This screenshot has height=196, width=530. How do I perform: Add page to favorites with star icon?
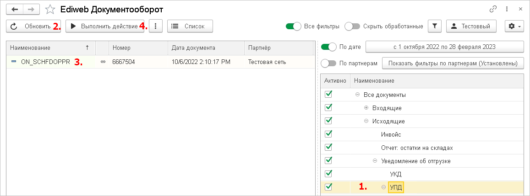tap(50, 9)
